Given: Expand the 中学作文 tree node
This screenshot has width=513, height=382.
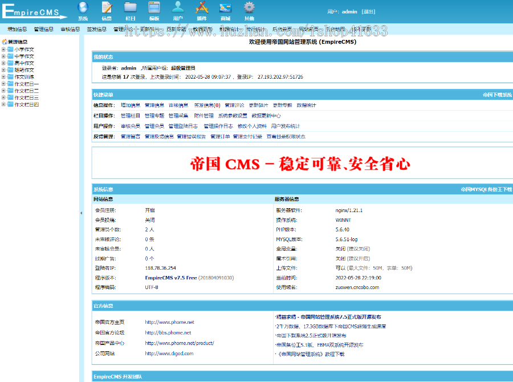Looking at the screenshot, I should click(3, 56).
